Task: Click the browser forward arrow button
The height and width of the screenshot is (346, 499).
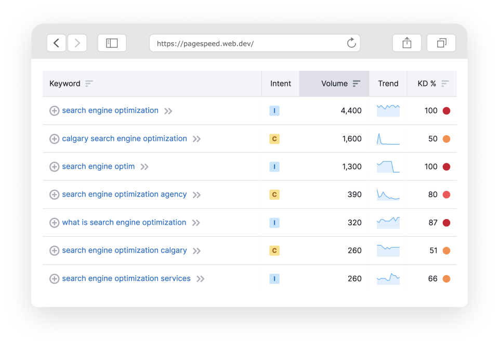Action: [x=77, y=43]
